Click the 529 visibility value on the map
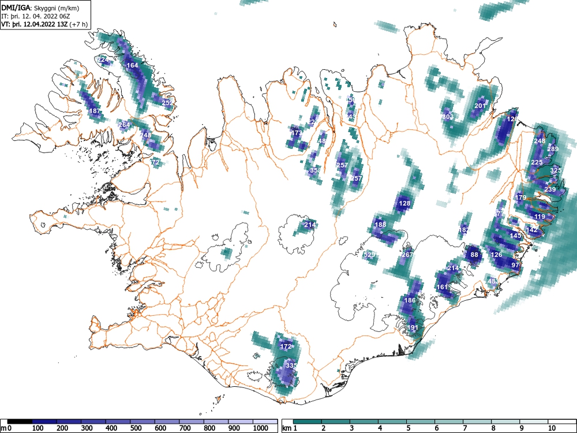The height and width of the screenshot is (433, 577). click(x=369, y=255)
